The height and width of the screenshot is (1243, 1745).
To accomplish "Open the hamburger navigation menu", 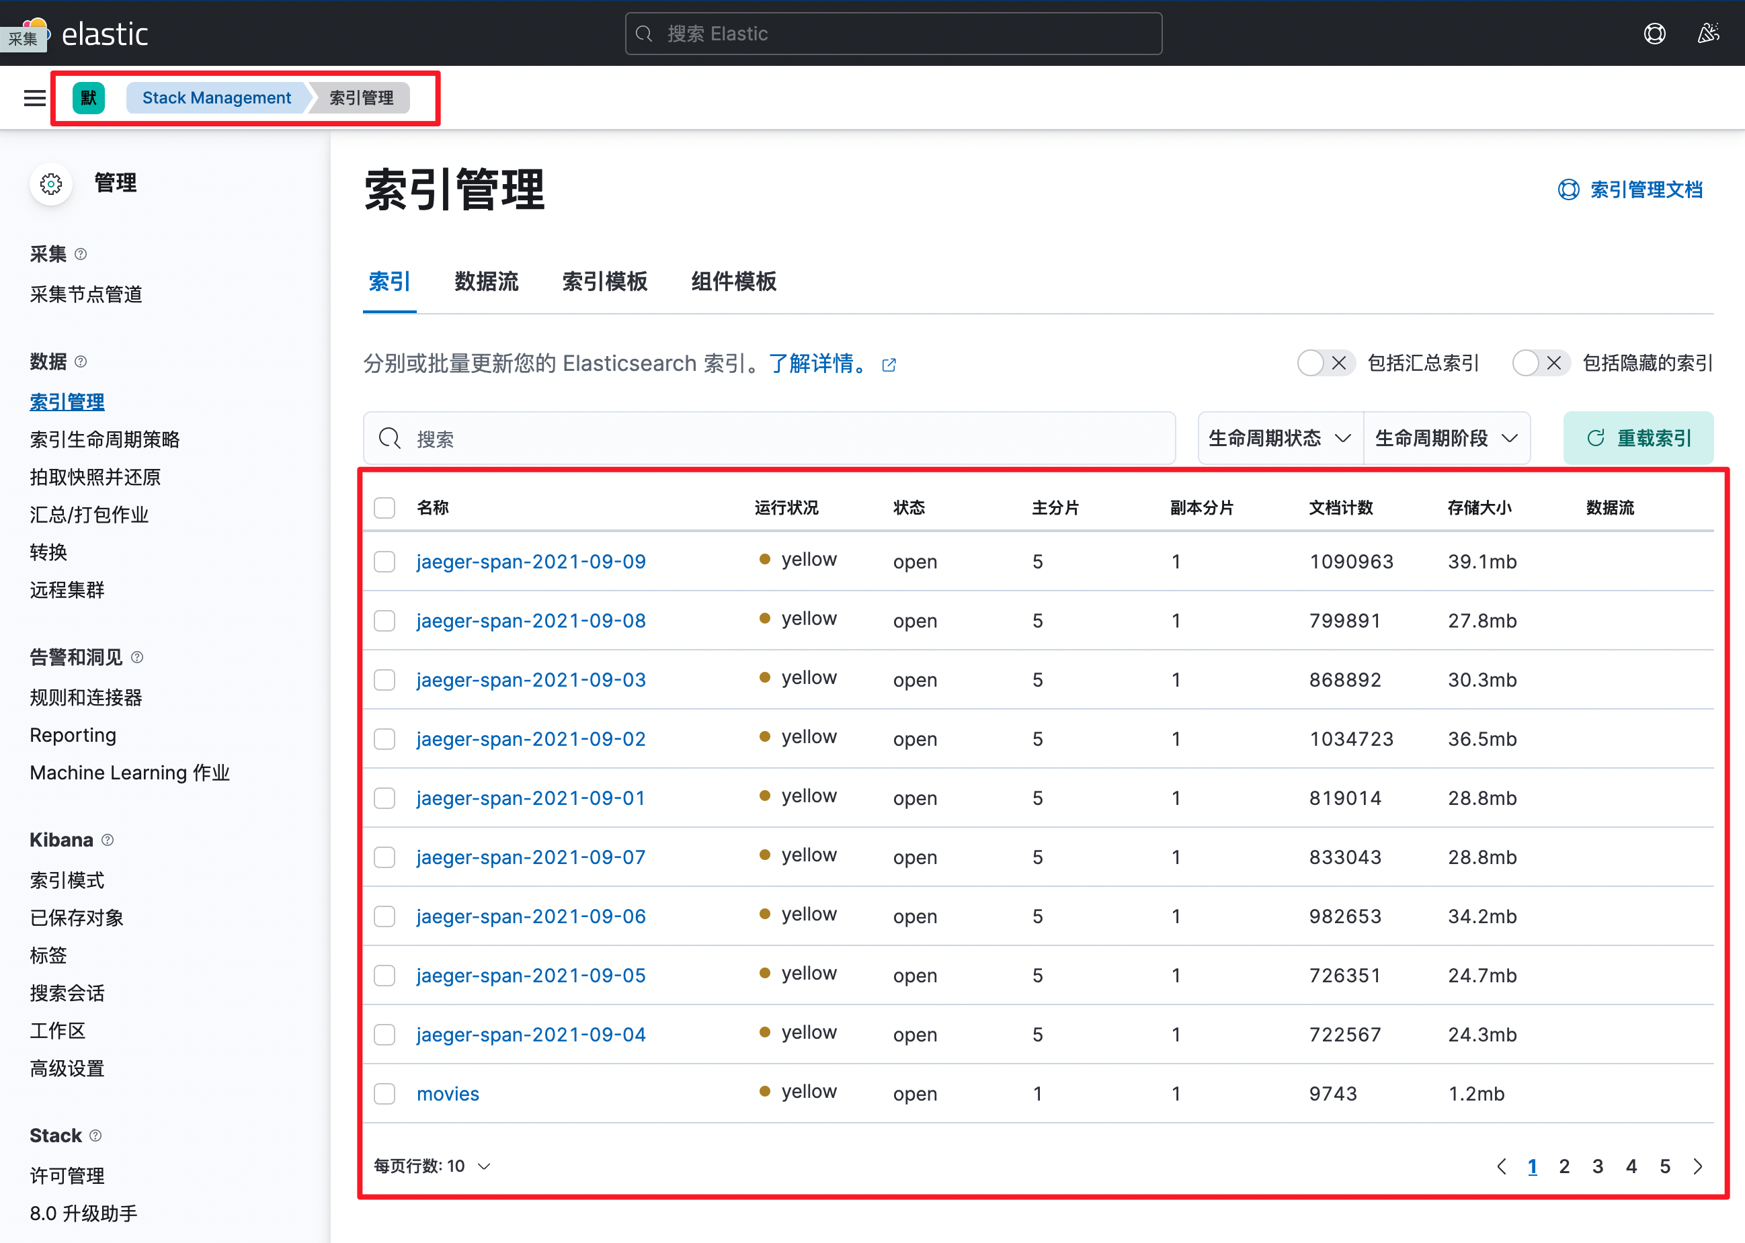I will pyautogui.click(x=34, y=98).
